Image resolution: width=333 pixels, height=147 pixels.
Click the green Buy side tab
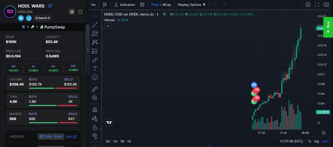tap(328, 27)
